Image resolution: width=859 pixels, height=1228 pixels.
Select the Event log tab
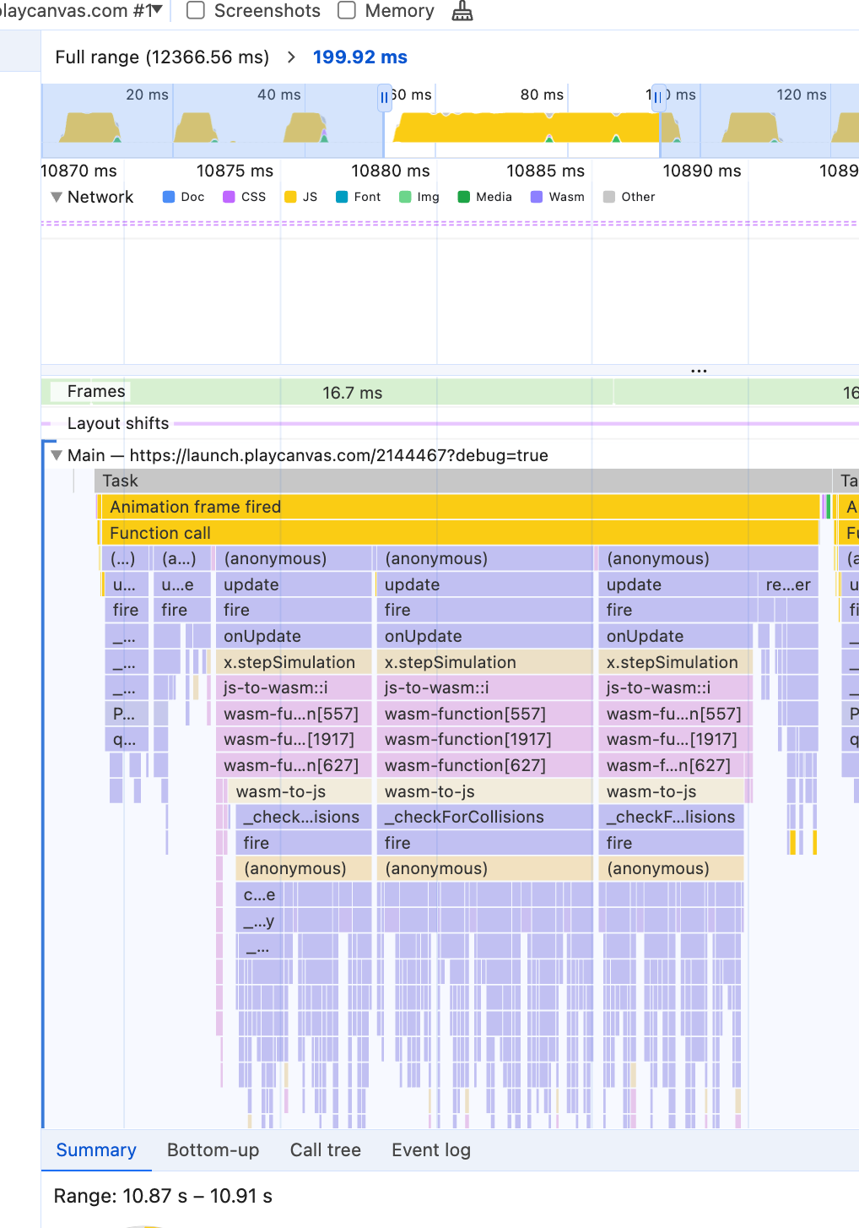[x=430, y=1150]
